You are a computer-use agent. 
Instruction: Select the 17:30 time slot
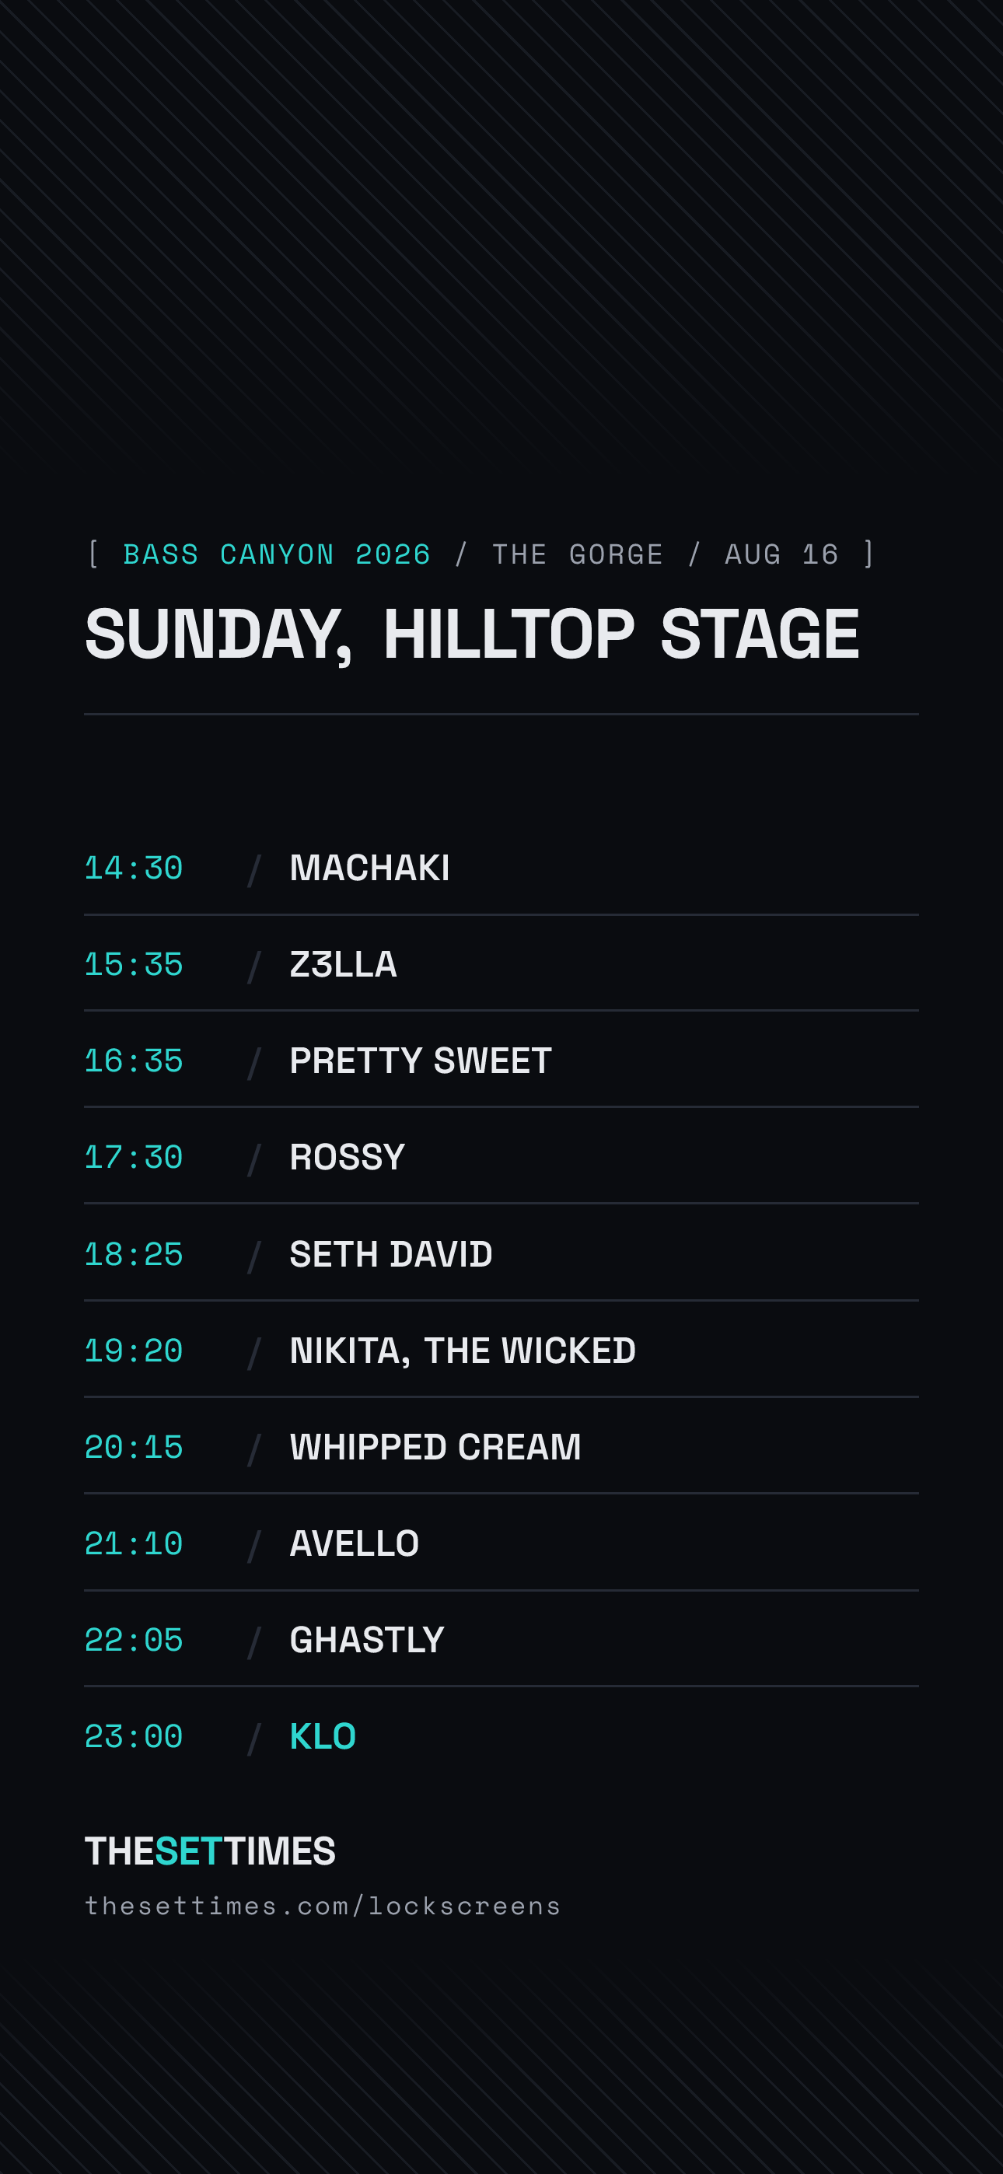134,1157
